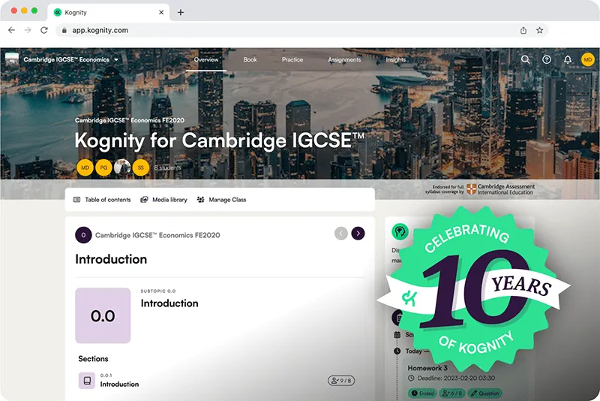600x401 pixels.
Task: Reload the page with the refresh icon
Action: [x=44, y=30]
